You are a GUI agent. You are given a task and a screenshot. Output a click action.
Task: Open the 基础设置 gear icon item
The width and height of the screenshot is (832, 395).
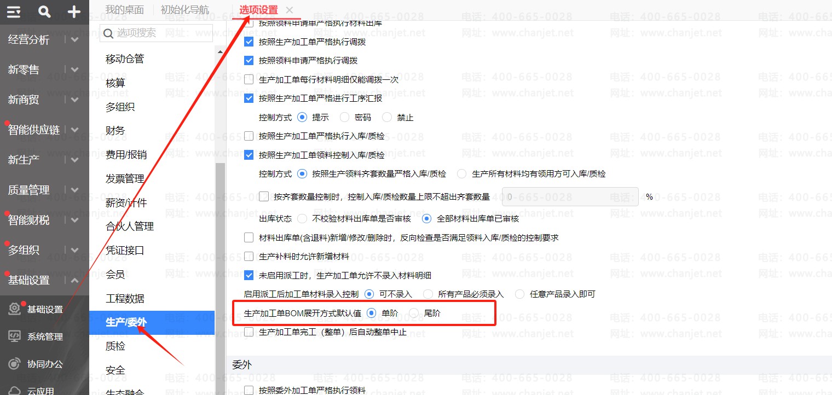click(x=15, y=309)
